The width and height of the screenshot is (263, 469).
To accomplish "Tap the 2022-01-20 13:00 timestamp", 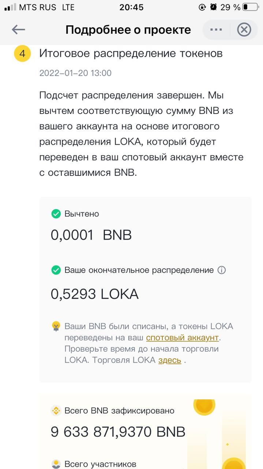I will [75, 73].
